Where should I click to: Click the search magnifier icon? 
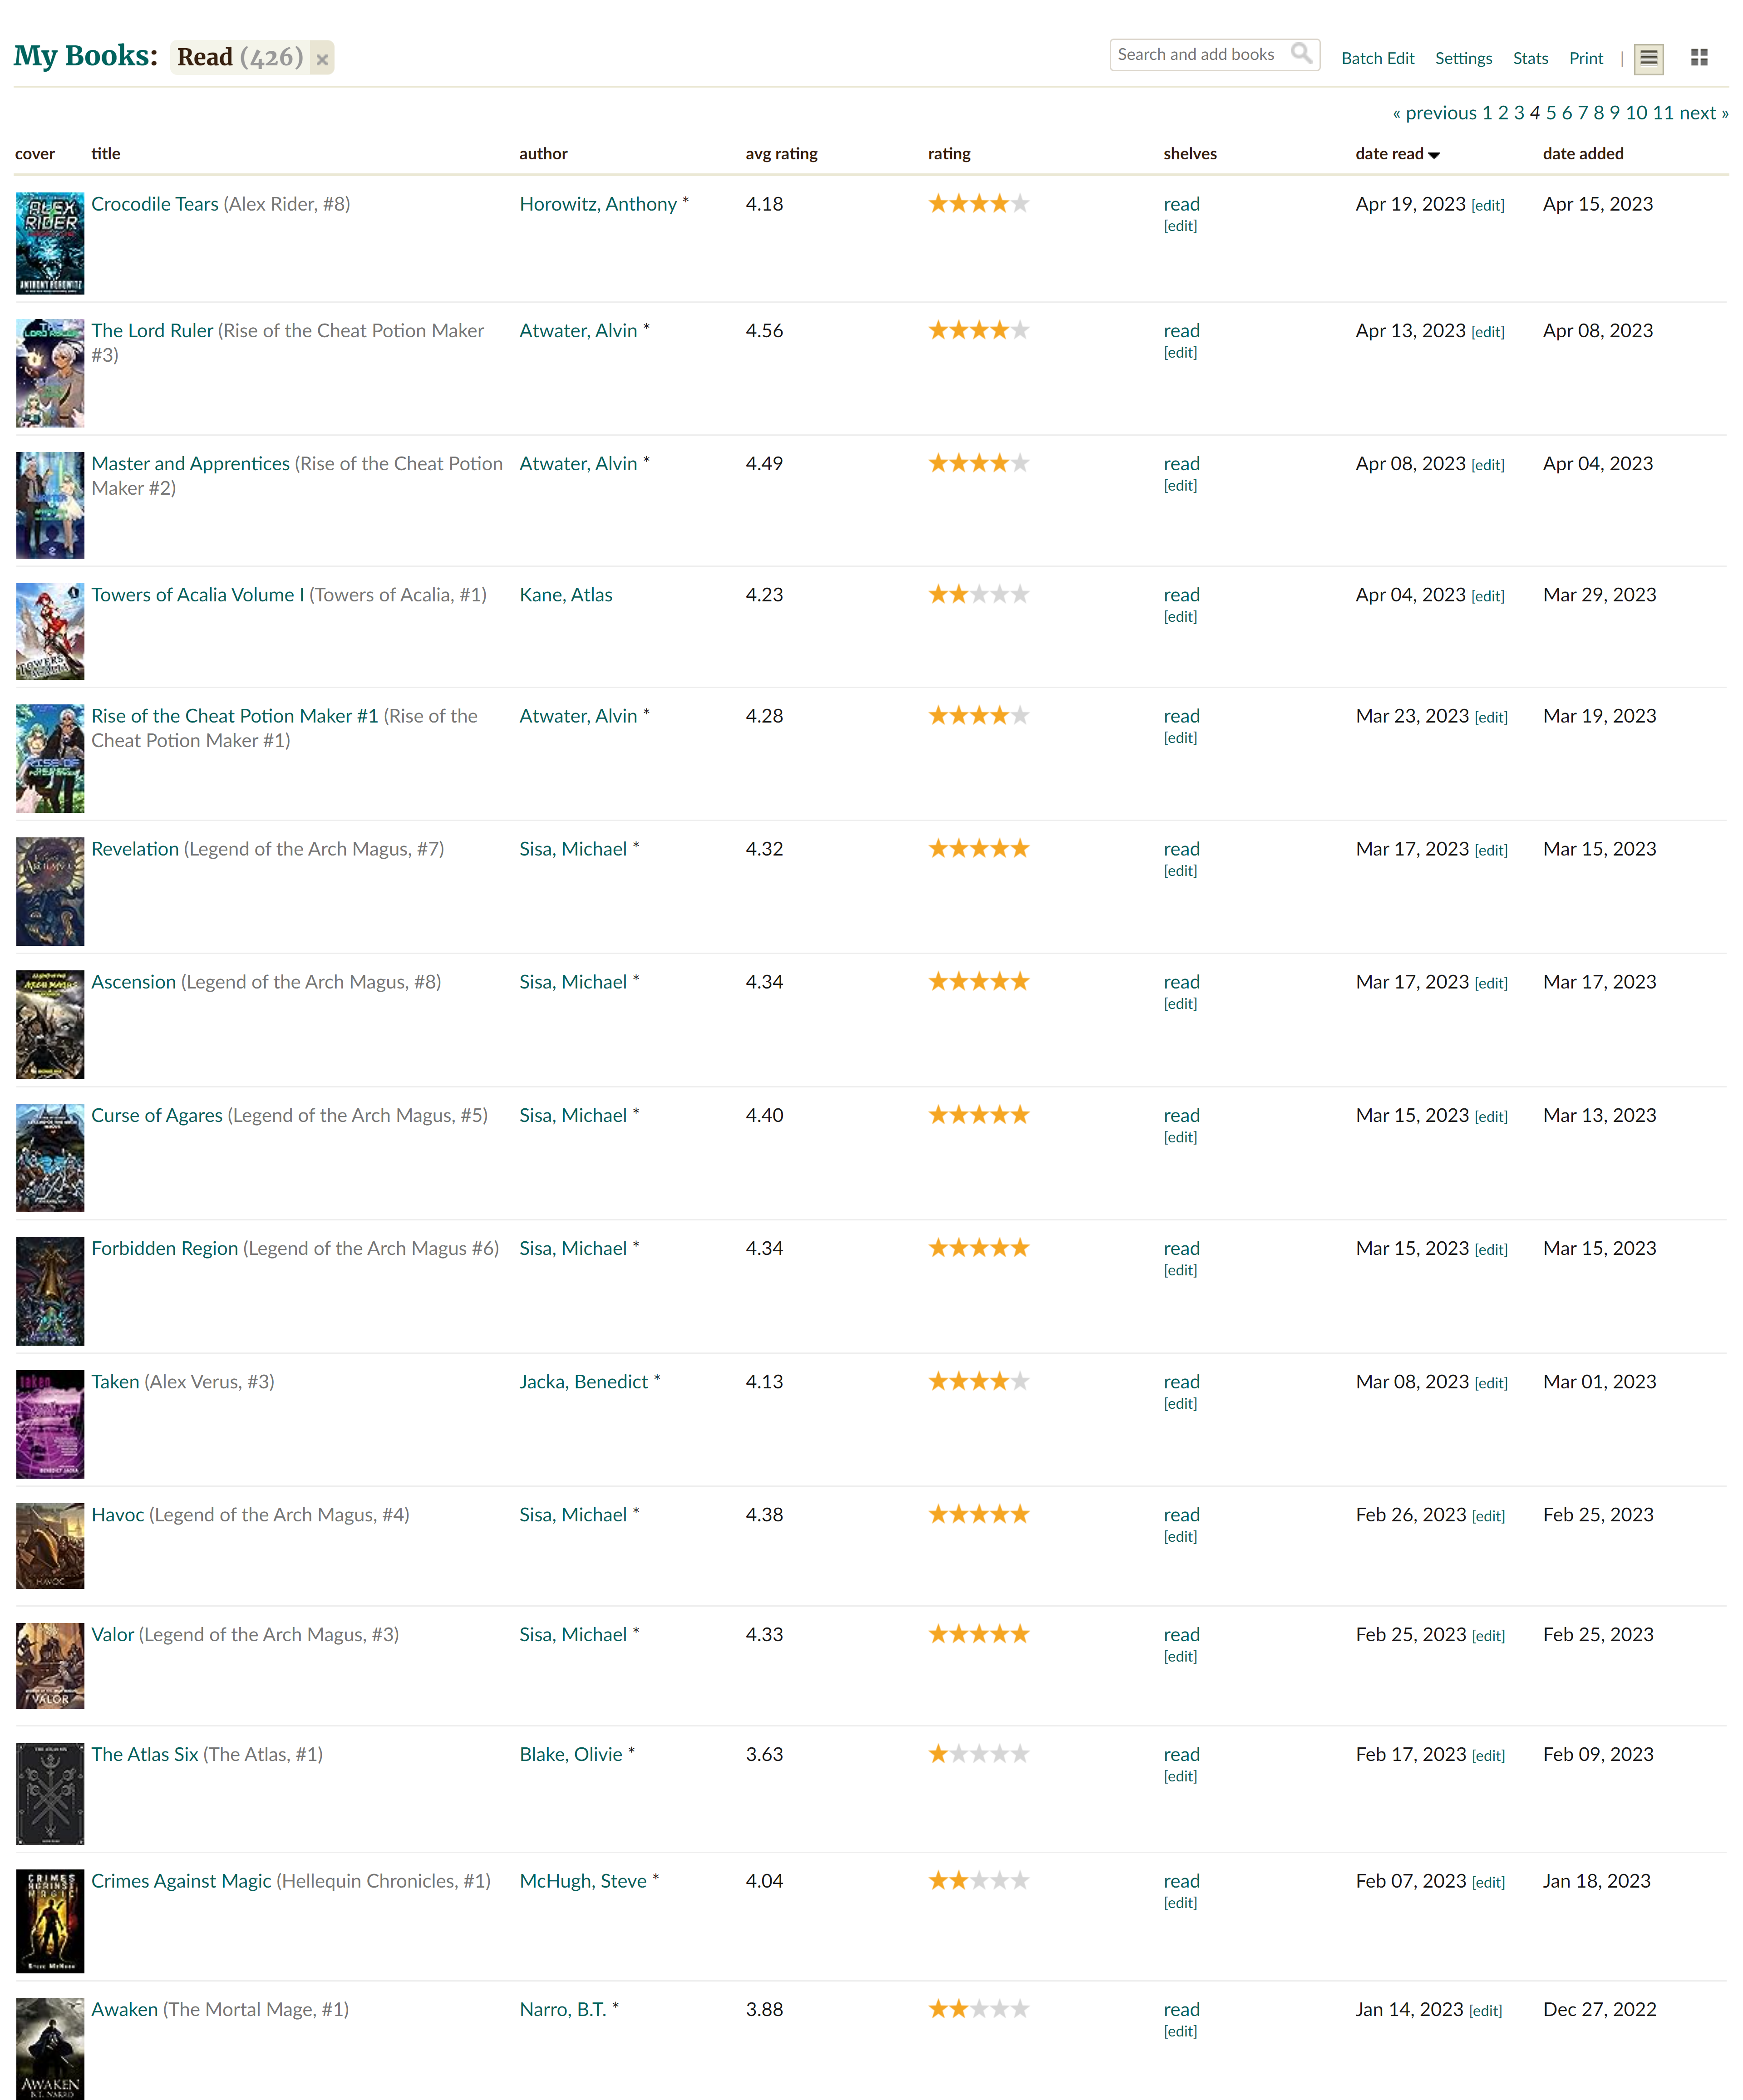click(x=1300, y=54)
